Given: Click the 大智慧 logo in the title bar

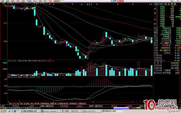Looking at the screenshot, I should click(117, 1).
